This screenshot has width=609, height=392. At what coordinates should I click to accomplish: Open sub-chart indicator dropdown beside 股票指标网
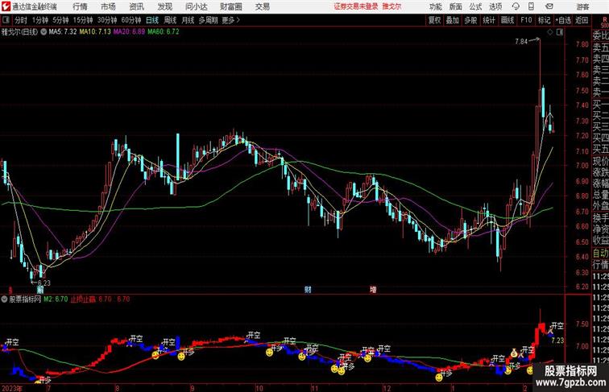4,299
